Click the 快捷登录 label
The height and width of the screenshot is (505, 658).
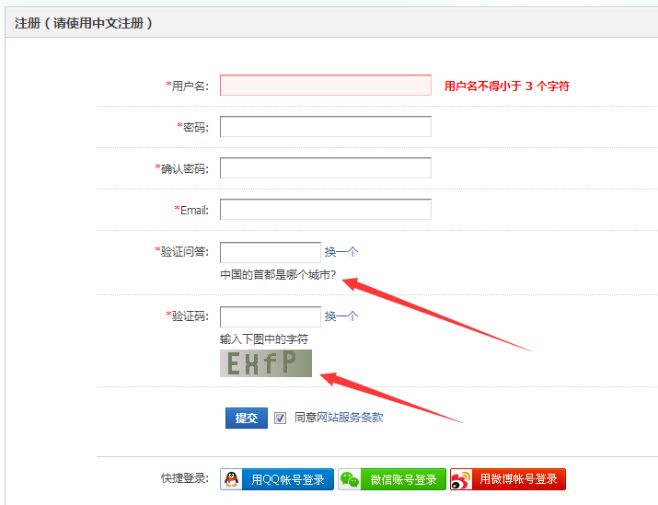click(x=185, y=478)
